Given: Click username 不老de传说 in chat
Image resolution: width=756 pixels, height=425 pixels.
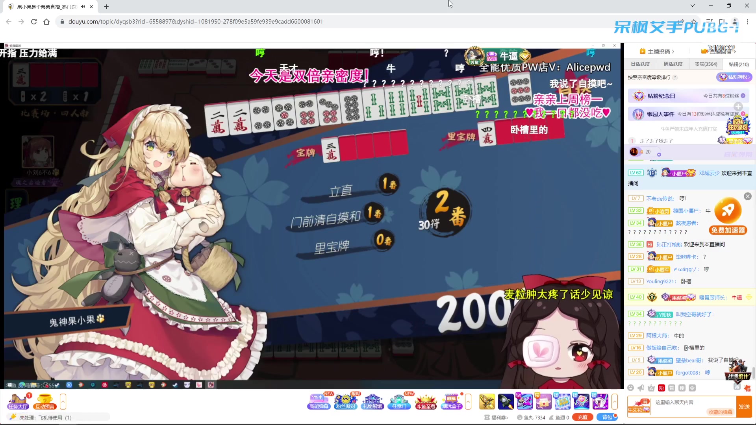Looking at the screenshot, I should (x=660, y=199).
